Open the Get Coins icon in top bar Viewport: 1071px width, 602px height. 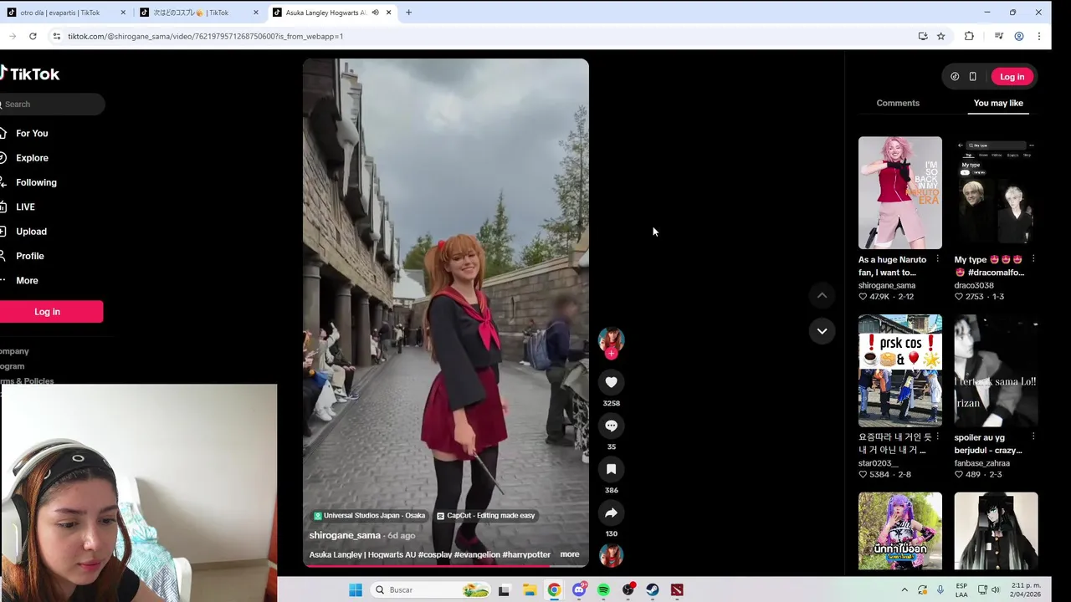point(955,76)
